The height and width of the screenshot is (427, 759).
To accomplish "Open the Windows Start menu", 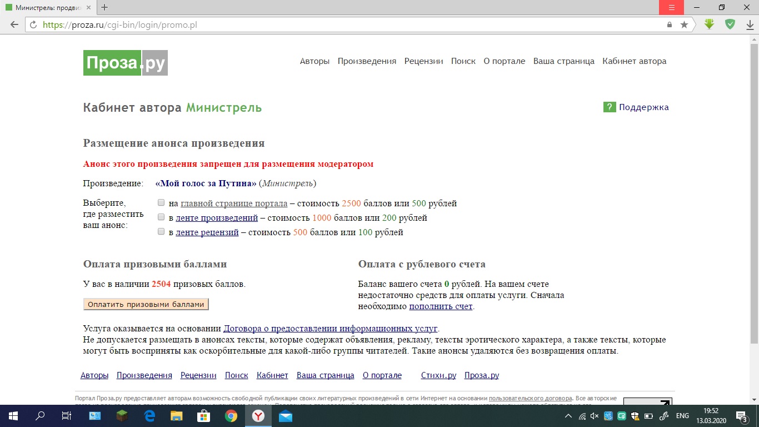I will [x=13, y=416].
